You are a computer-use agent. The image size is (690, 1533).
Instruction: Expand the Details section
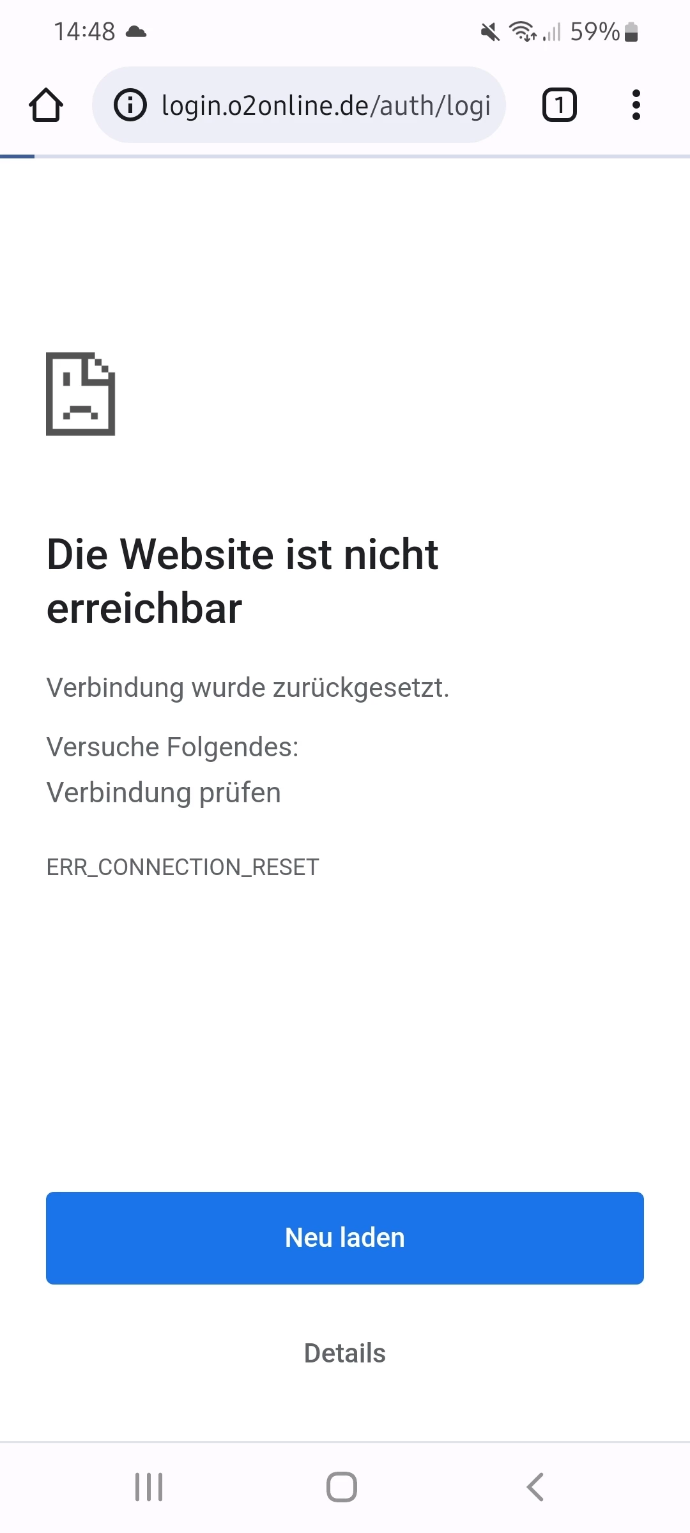345,1353
